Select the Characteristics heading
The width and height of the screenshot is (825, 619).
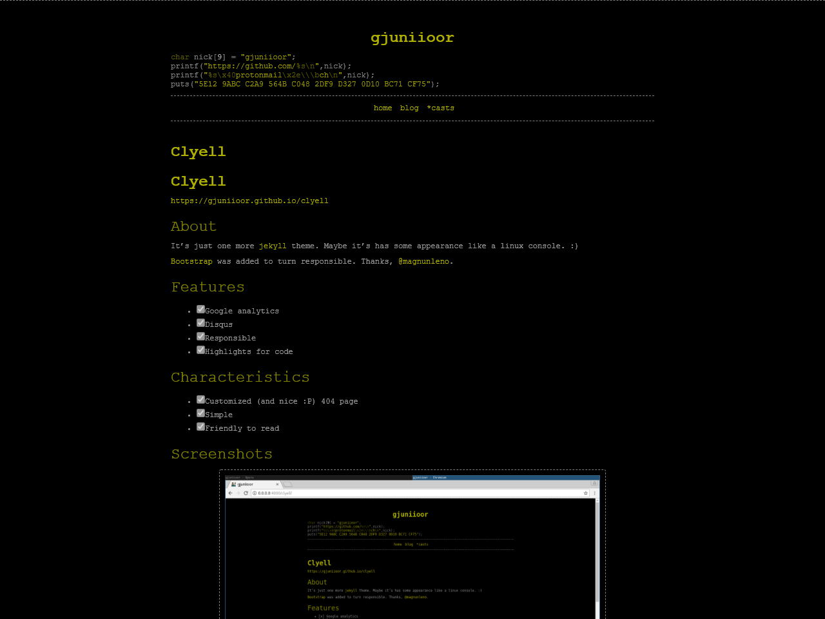[x=240, y=377]
